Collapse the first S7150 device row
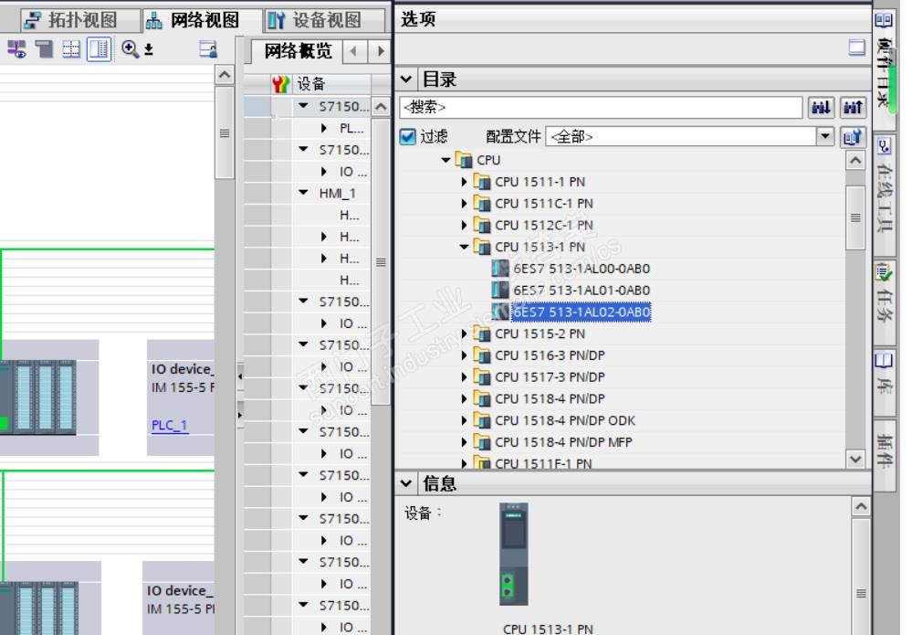The height and width of the screenshot is (635, 912). [304, 106]
